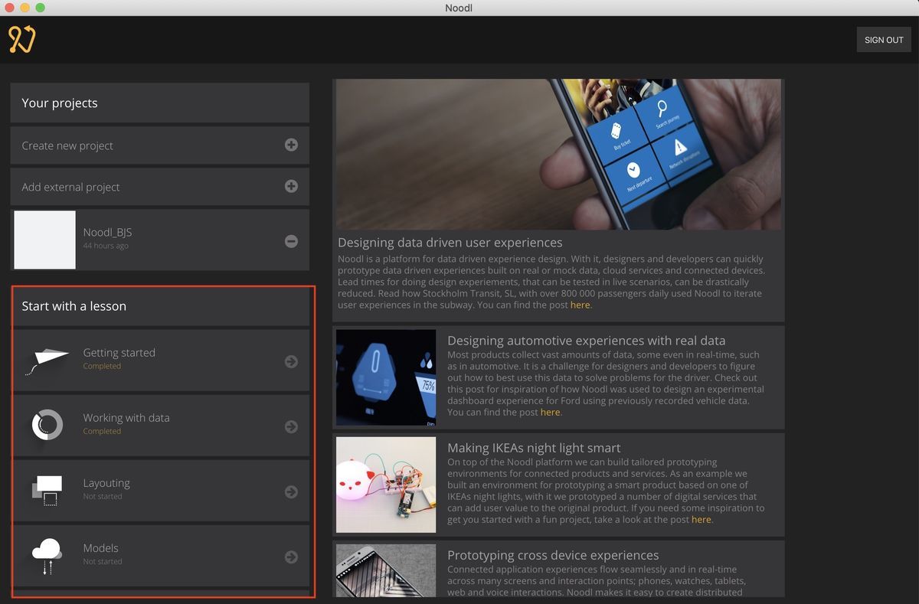Open IKEA night light thumbnail
This screenshot has width=919, height=604.
coord(386,485)
